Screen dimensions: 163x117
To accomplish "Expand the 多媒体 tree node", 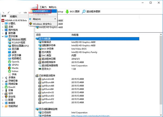I will (x=3, y=77).
